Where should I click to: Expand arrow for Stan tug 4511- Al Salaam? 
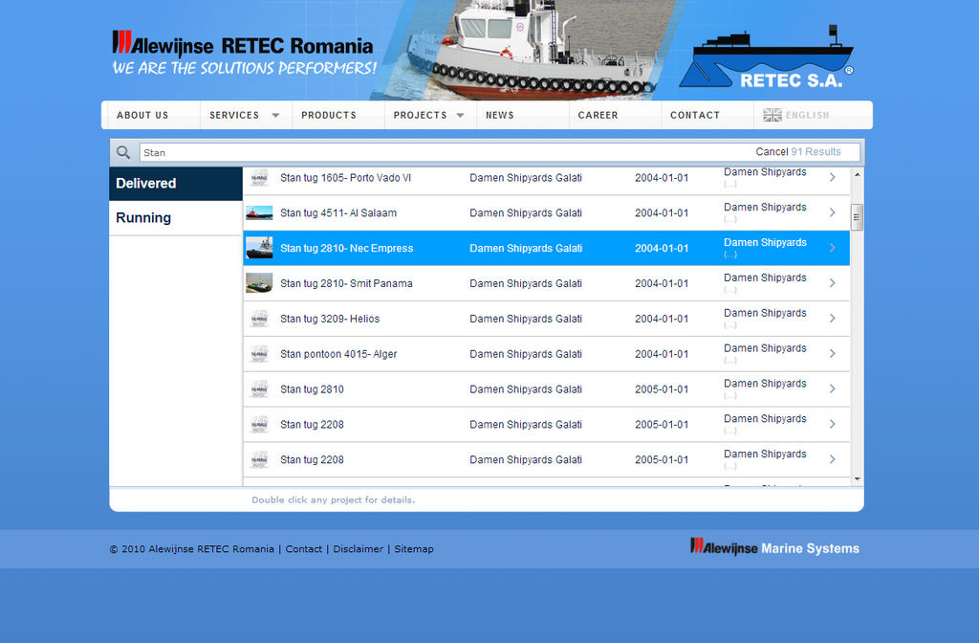833,212
